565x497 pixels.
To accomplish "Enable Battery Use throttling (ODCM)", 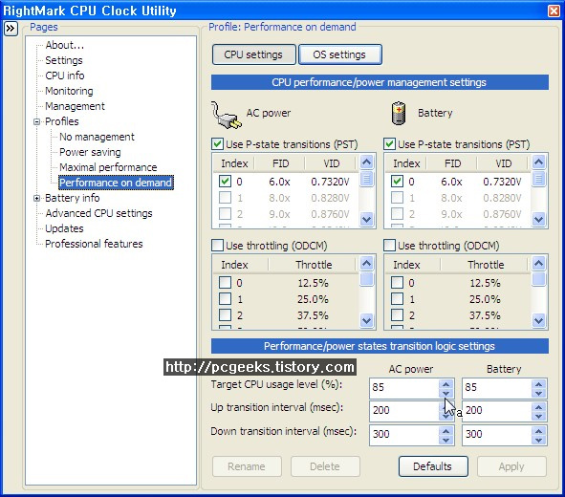I will [x=389, y=246].
